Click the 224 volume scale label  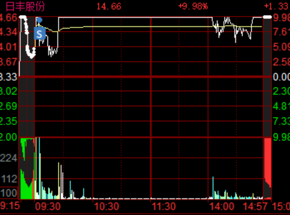click(9, 158)
